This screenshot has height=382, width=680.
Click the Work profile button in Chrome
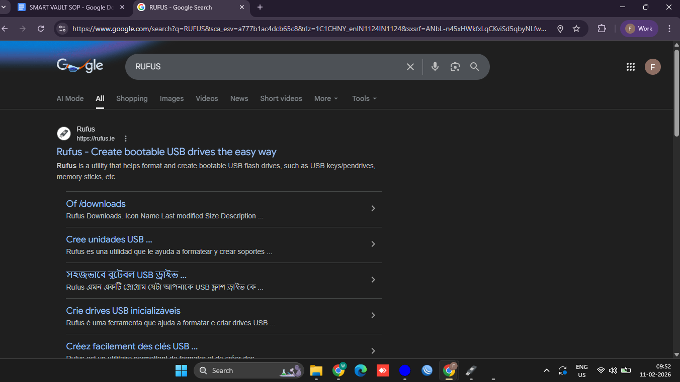[x=639, y=29]
